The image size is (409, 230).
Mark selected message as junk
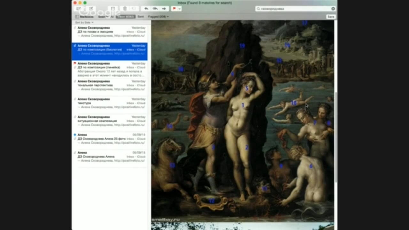pyautogui.click(x=134, y=9)
